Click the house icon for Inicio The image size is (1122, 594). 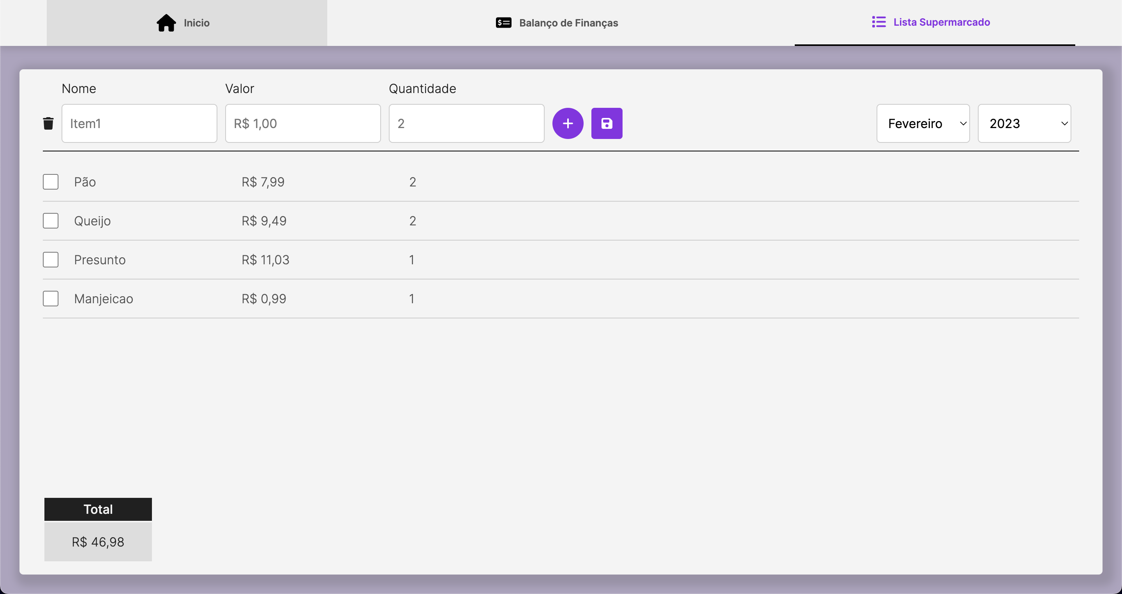pyautogui.click(x=166, y=23)
